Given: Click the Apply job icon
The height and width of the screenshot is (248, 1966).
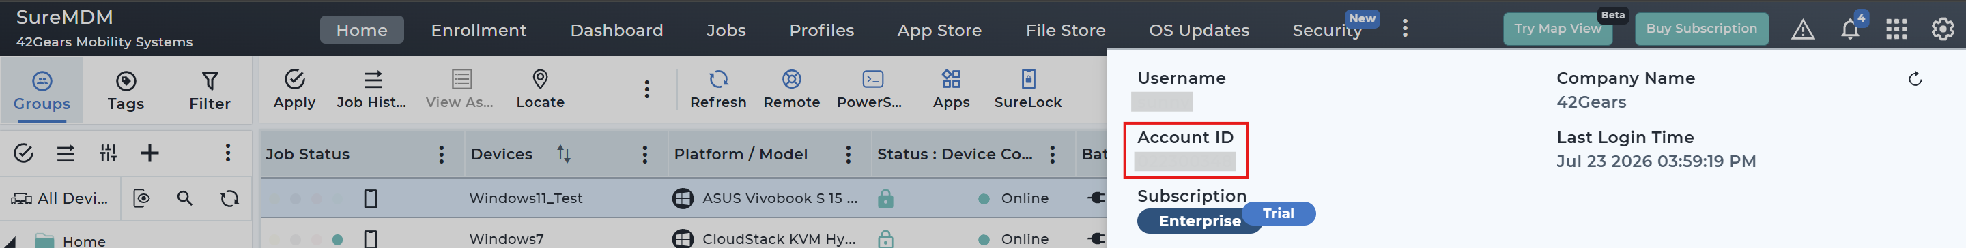Looking at the screenshot, I should tap(295, 89).
